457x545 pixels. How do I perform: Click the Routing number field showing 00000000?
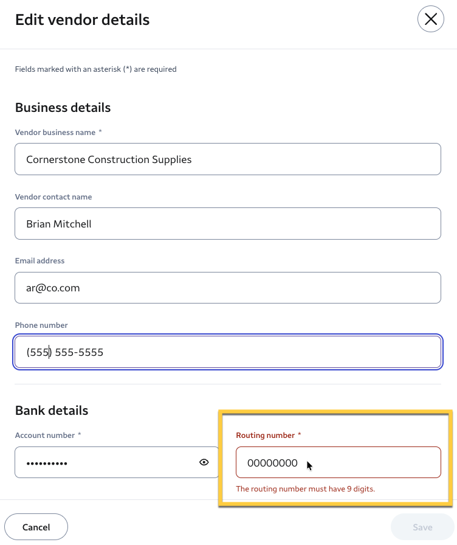338,462
